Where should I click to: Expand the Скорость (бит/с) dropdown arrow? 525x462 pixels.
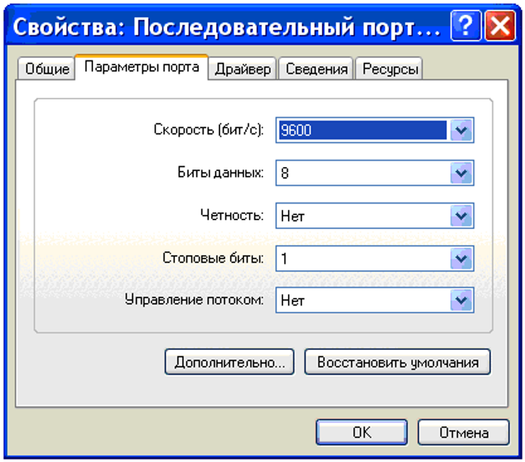(x=461, y=130)
